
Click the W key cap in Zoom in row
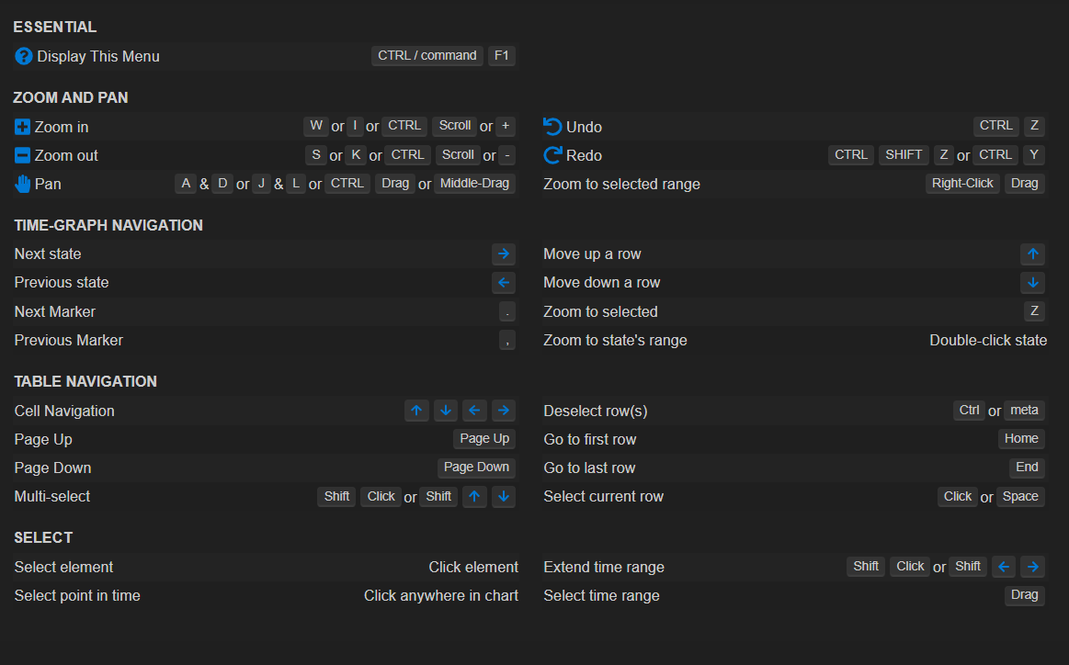click(316, 125)
